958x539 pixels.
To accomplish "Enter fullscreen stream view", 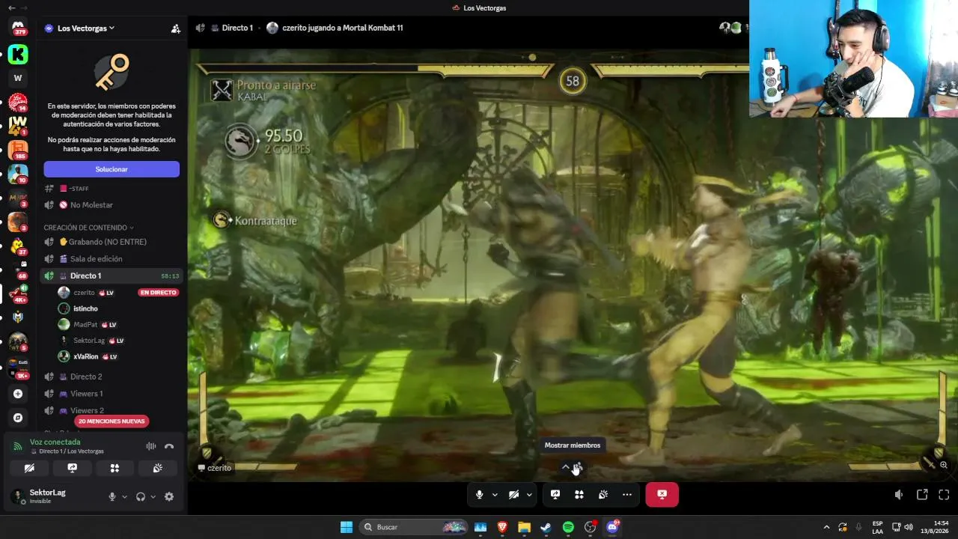I will click(x=944, y=495).
